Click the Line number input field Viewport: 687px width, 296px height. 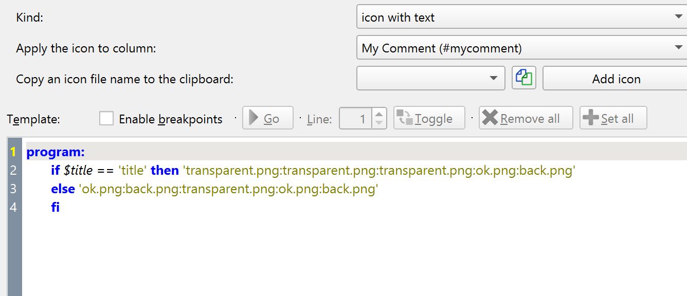356,119
